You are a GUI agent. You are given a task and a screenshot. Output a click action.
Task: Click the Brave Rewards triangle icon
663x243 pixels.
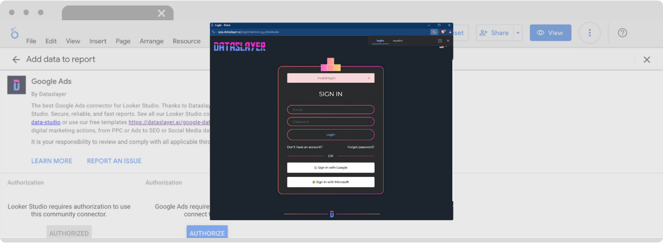tap(450, 32)
